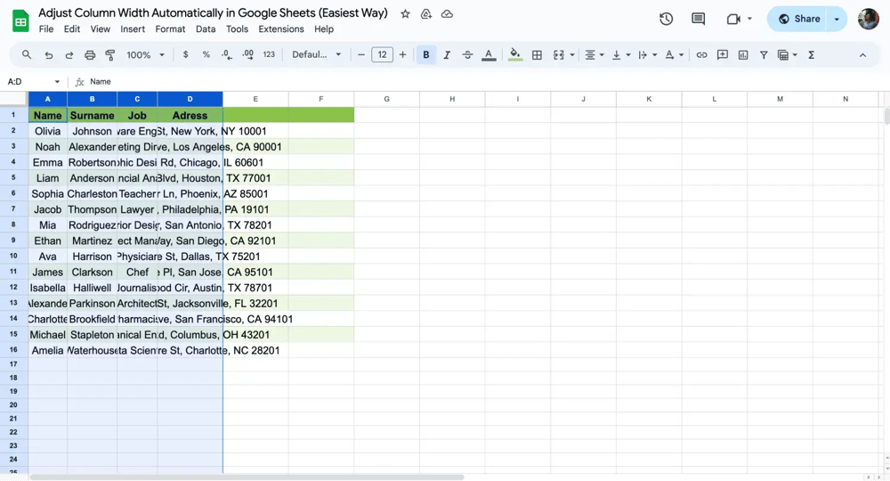This screenshot has height=481, width=890.
Task: Click the borders icon
Action: point(537,55)
